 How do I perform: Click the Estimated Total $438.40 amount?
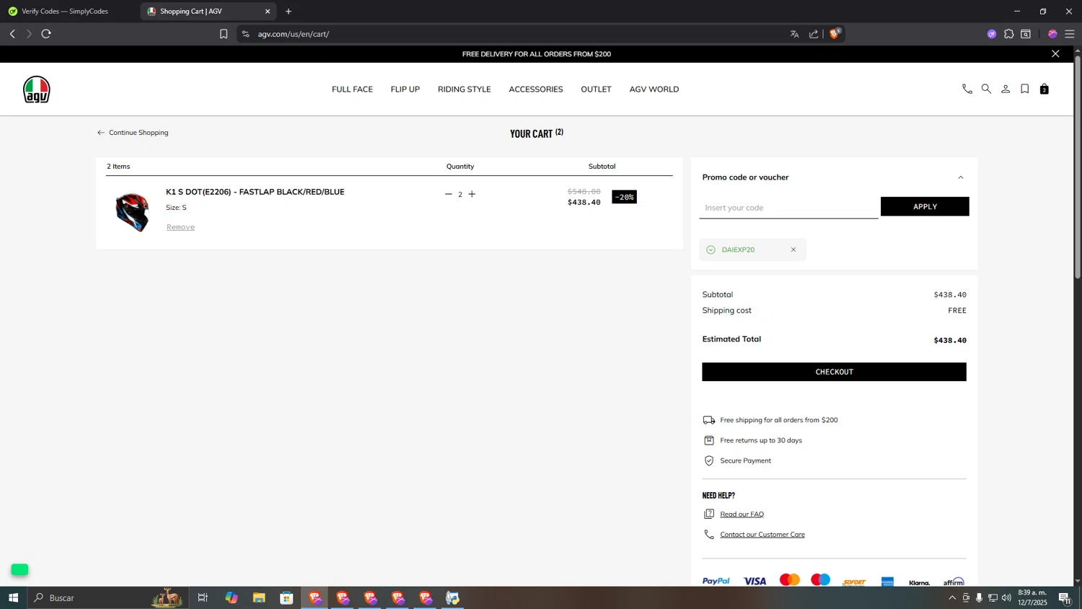[x=950, y=341]
